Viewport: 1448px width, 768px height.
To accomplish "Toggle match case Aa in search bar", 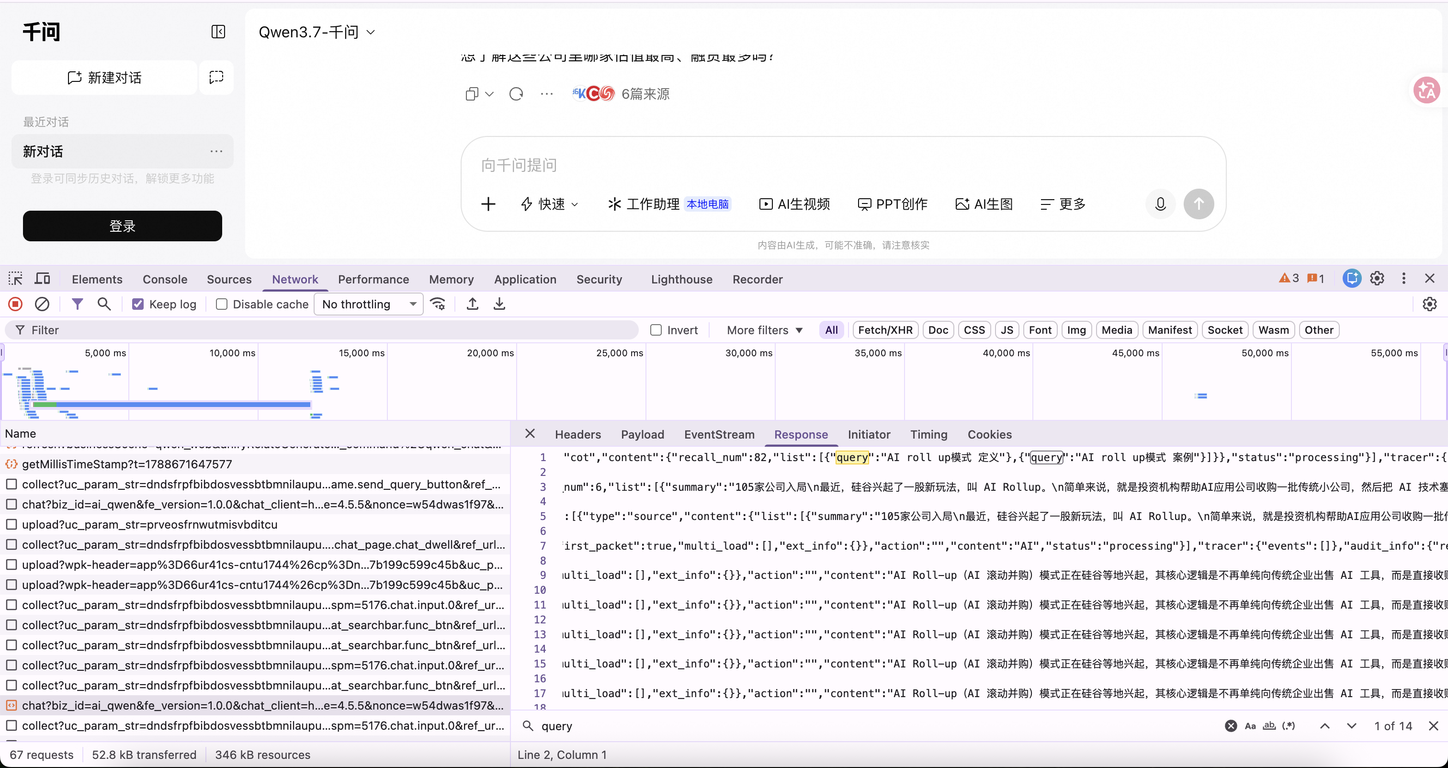I will [1250, 726].
